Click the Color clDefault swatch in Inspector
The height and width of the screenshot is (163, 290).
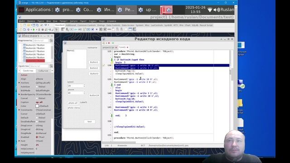coord(37,106)
